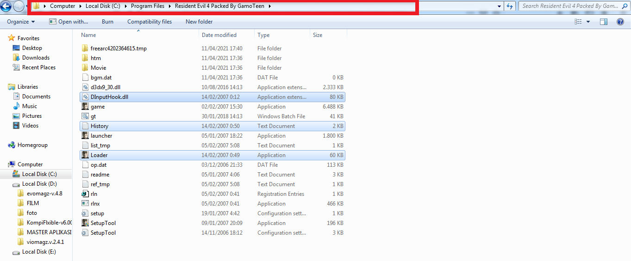Select the launcher application icon

85,136
